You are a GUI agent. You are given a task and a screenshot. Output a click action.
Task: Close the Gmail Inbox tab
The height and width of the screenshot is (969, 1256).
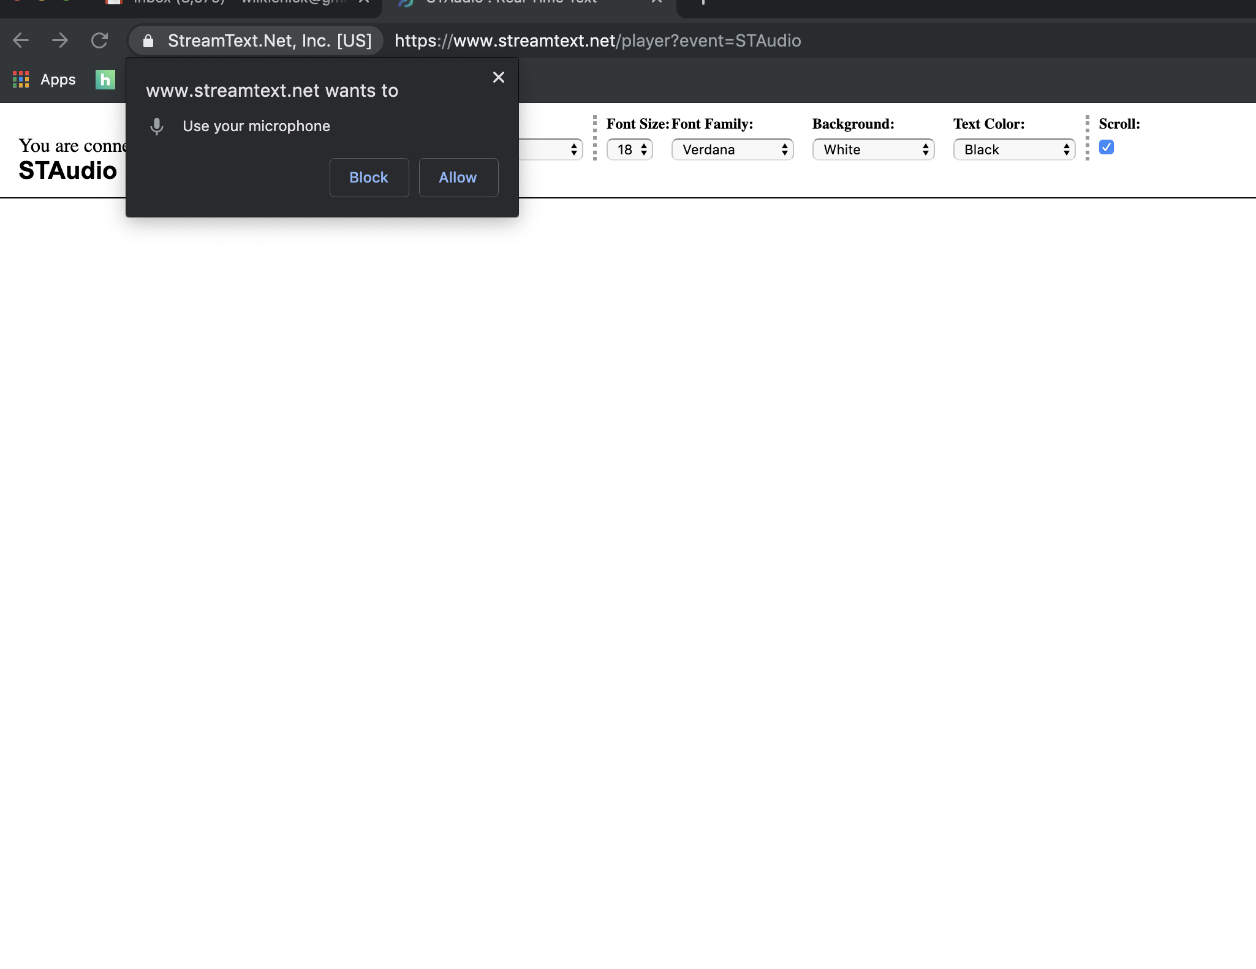364,3
